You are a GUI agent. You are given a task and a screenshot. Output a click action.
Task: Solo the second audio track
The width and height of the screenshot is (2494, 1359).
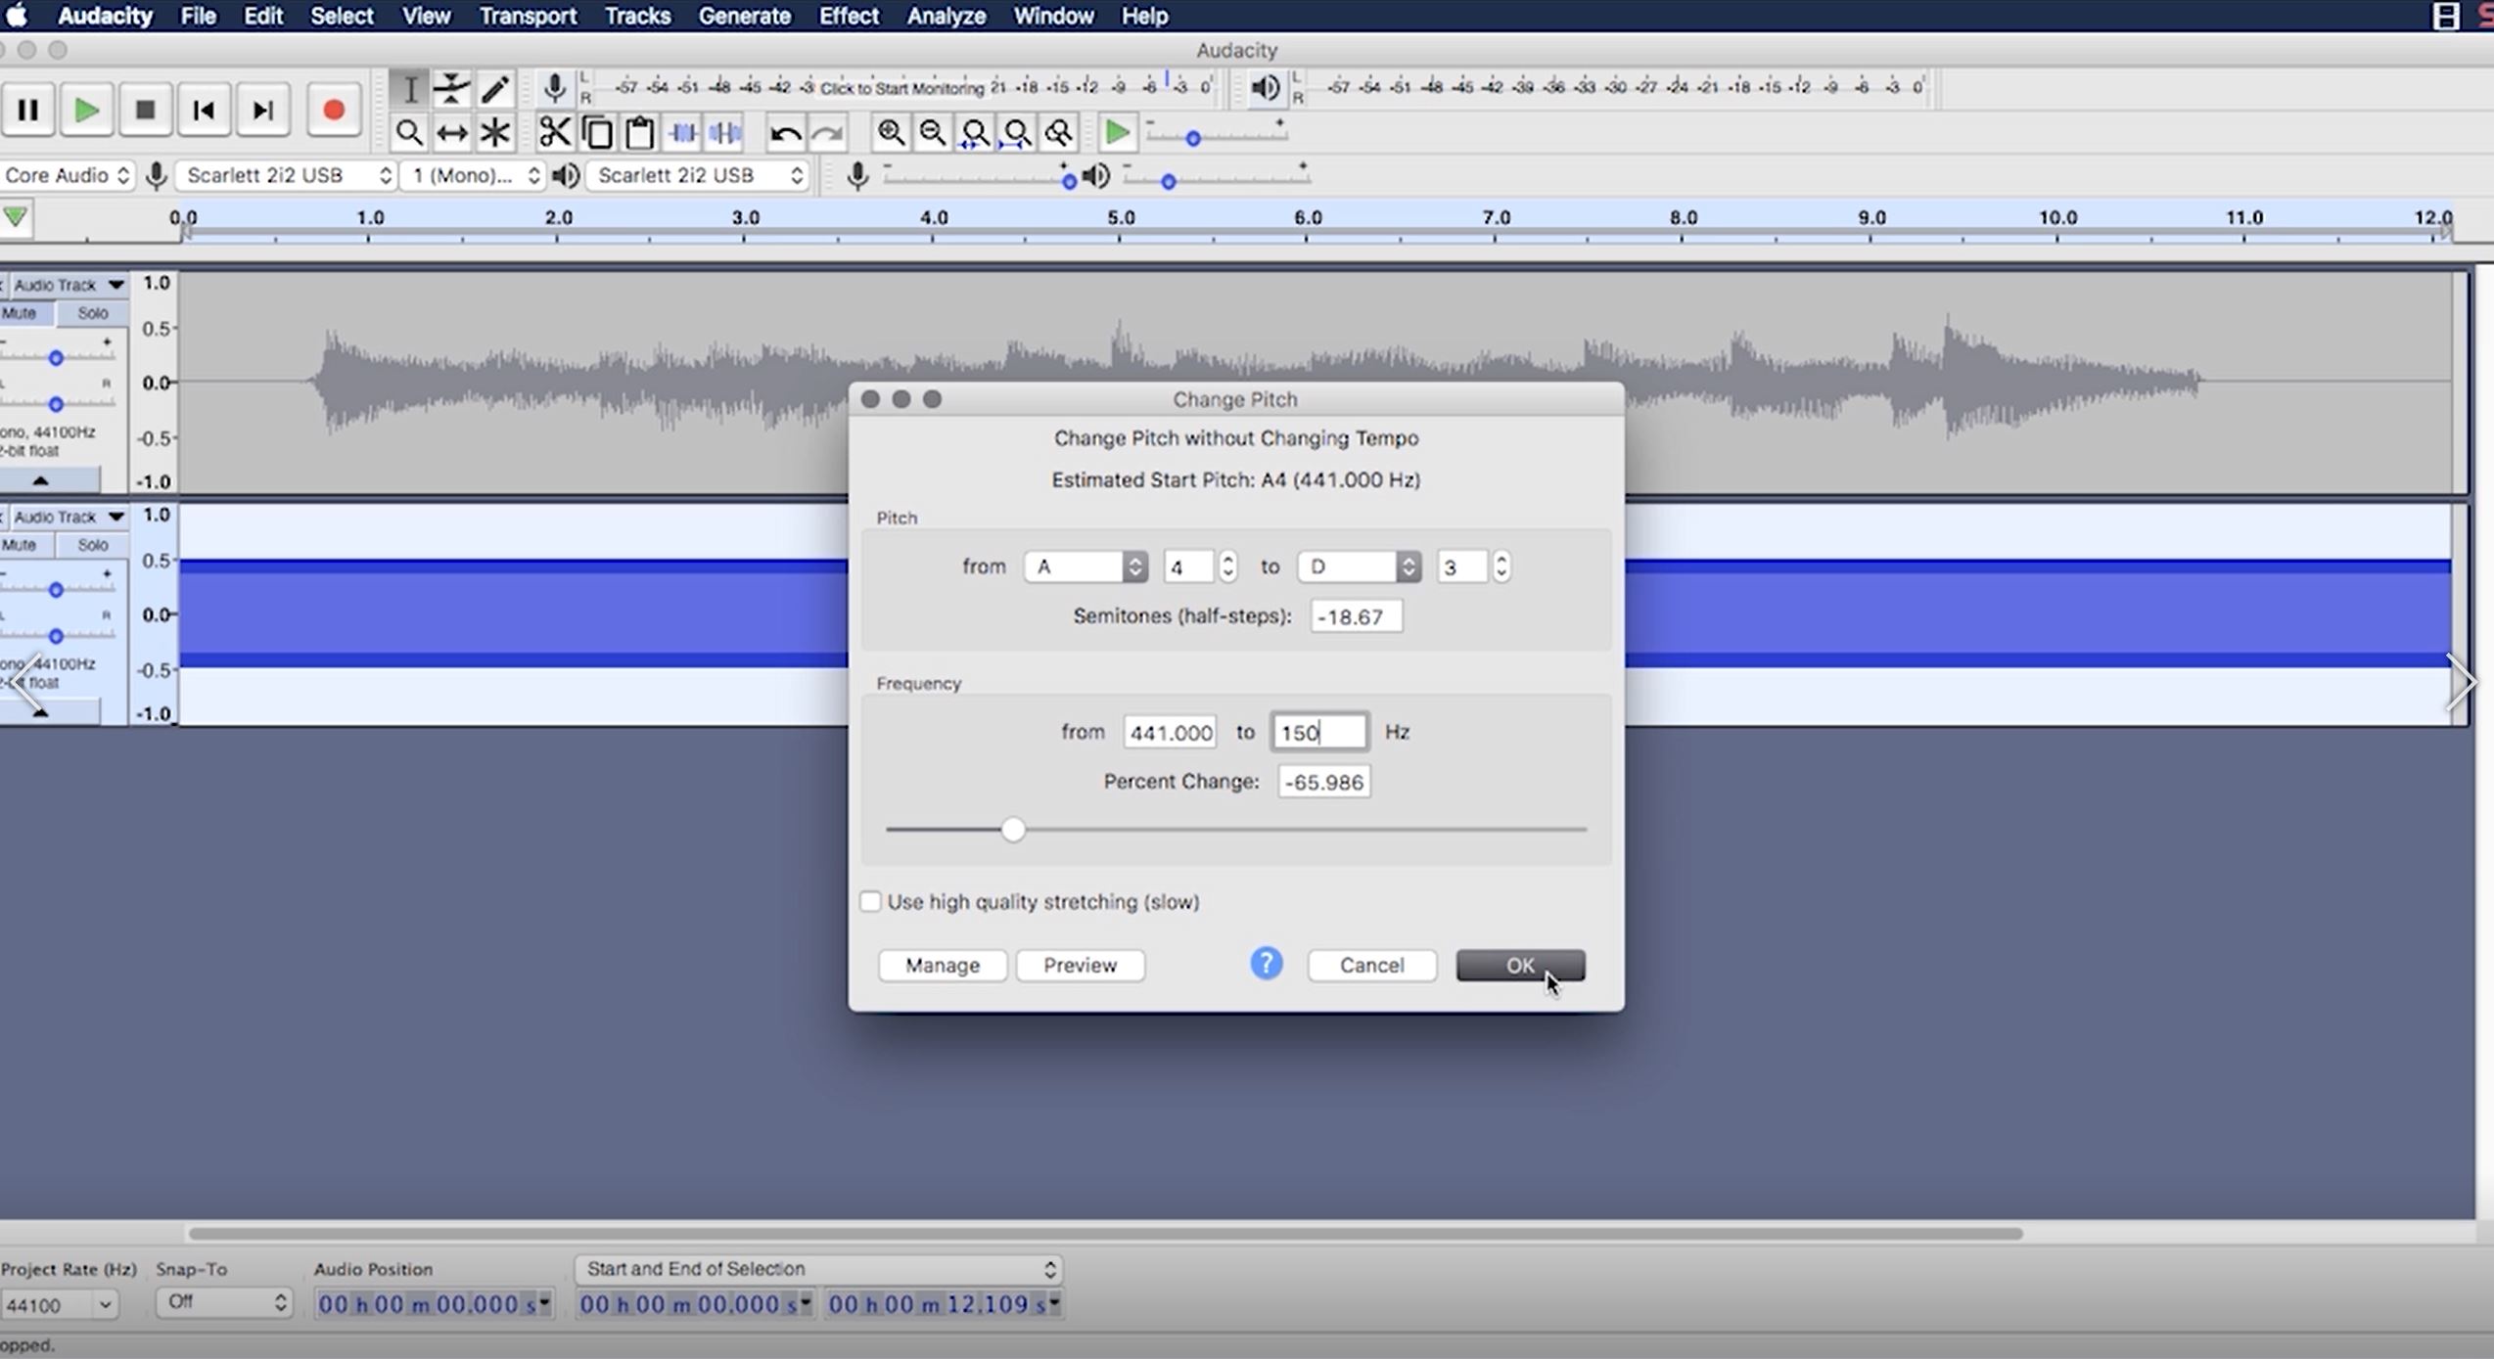point(92,545)
